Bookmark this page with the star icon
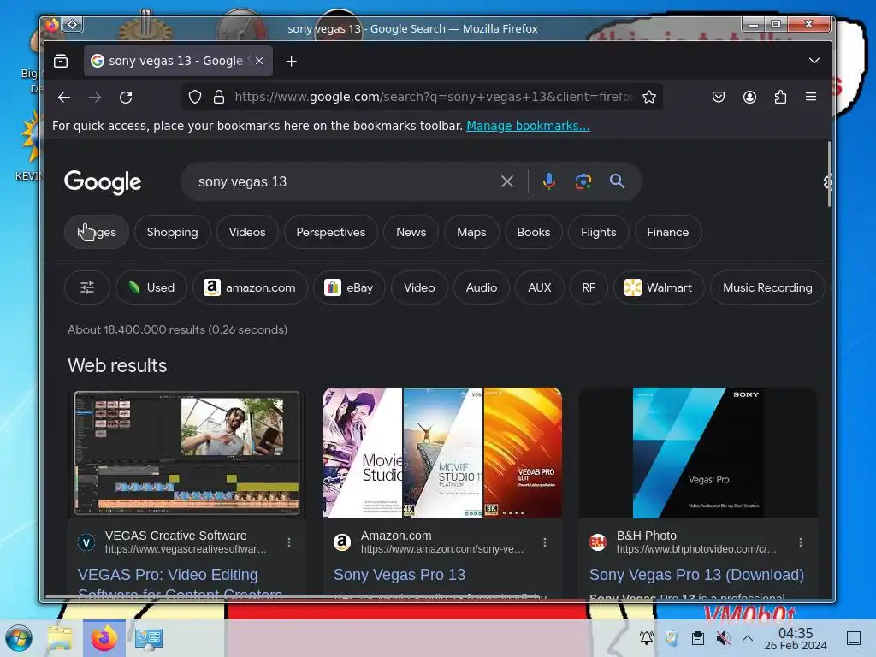876x657 pixels. point(649,98)
